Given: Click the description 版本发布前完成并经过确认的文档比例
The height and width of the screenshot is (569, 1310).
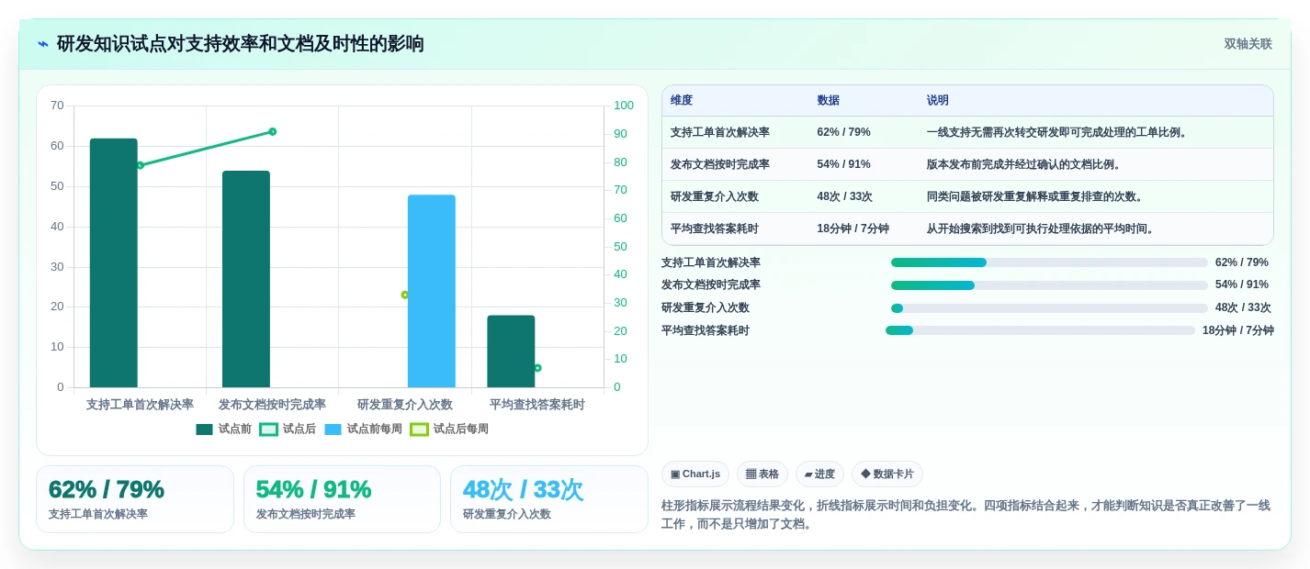Looking at the screenshot, I should click(x=1024, y=164).
